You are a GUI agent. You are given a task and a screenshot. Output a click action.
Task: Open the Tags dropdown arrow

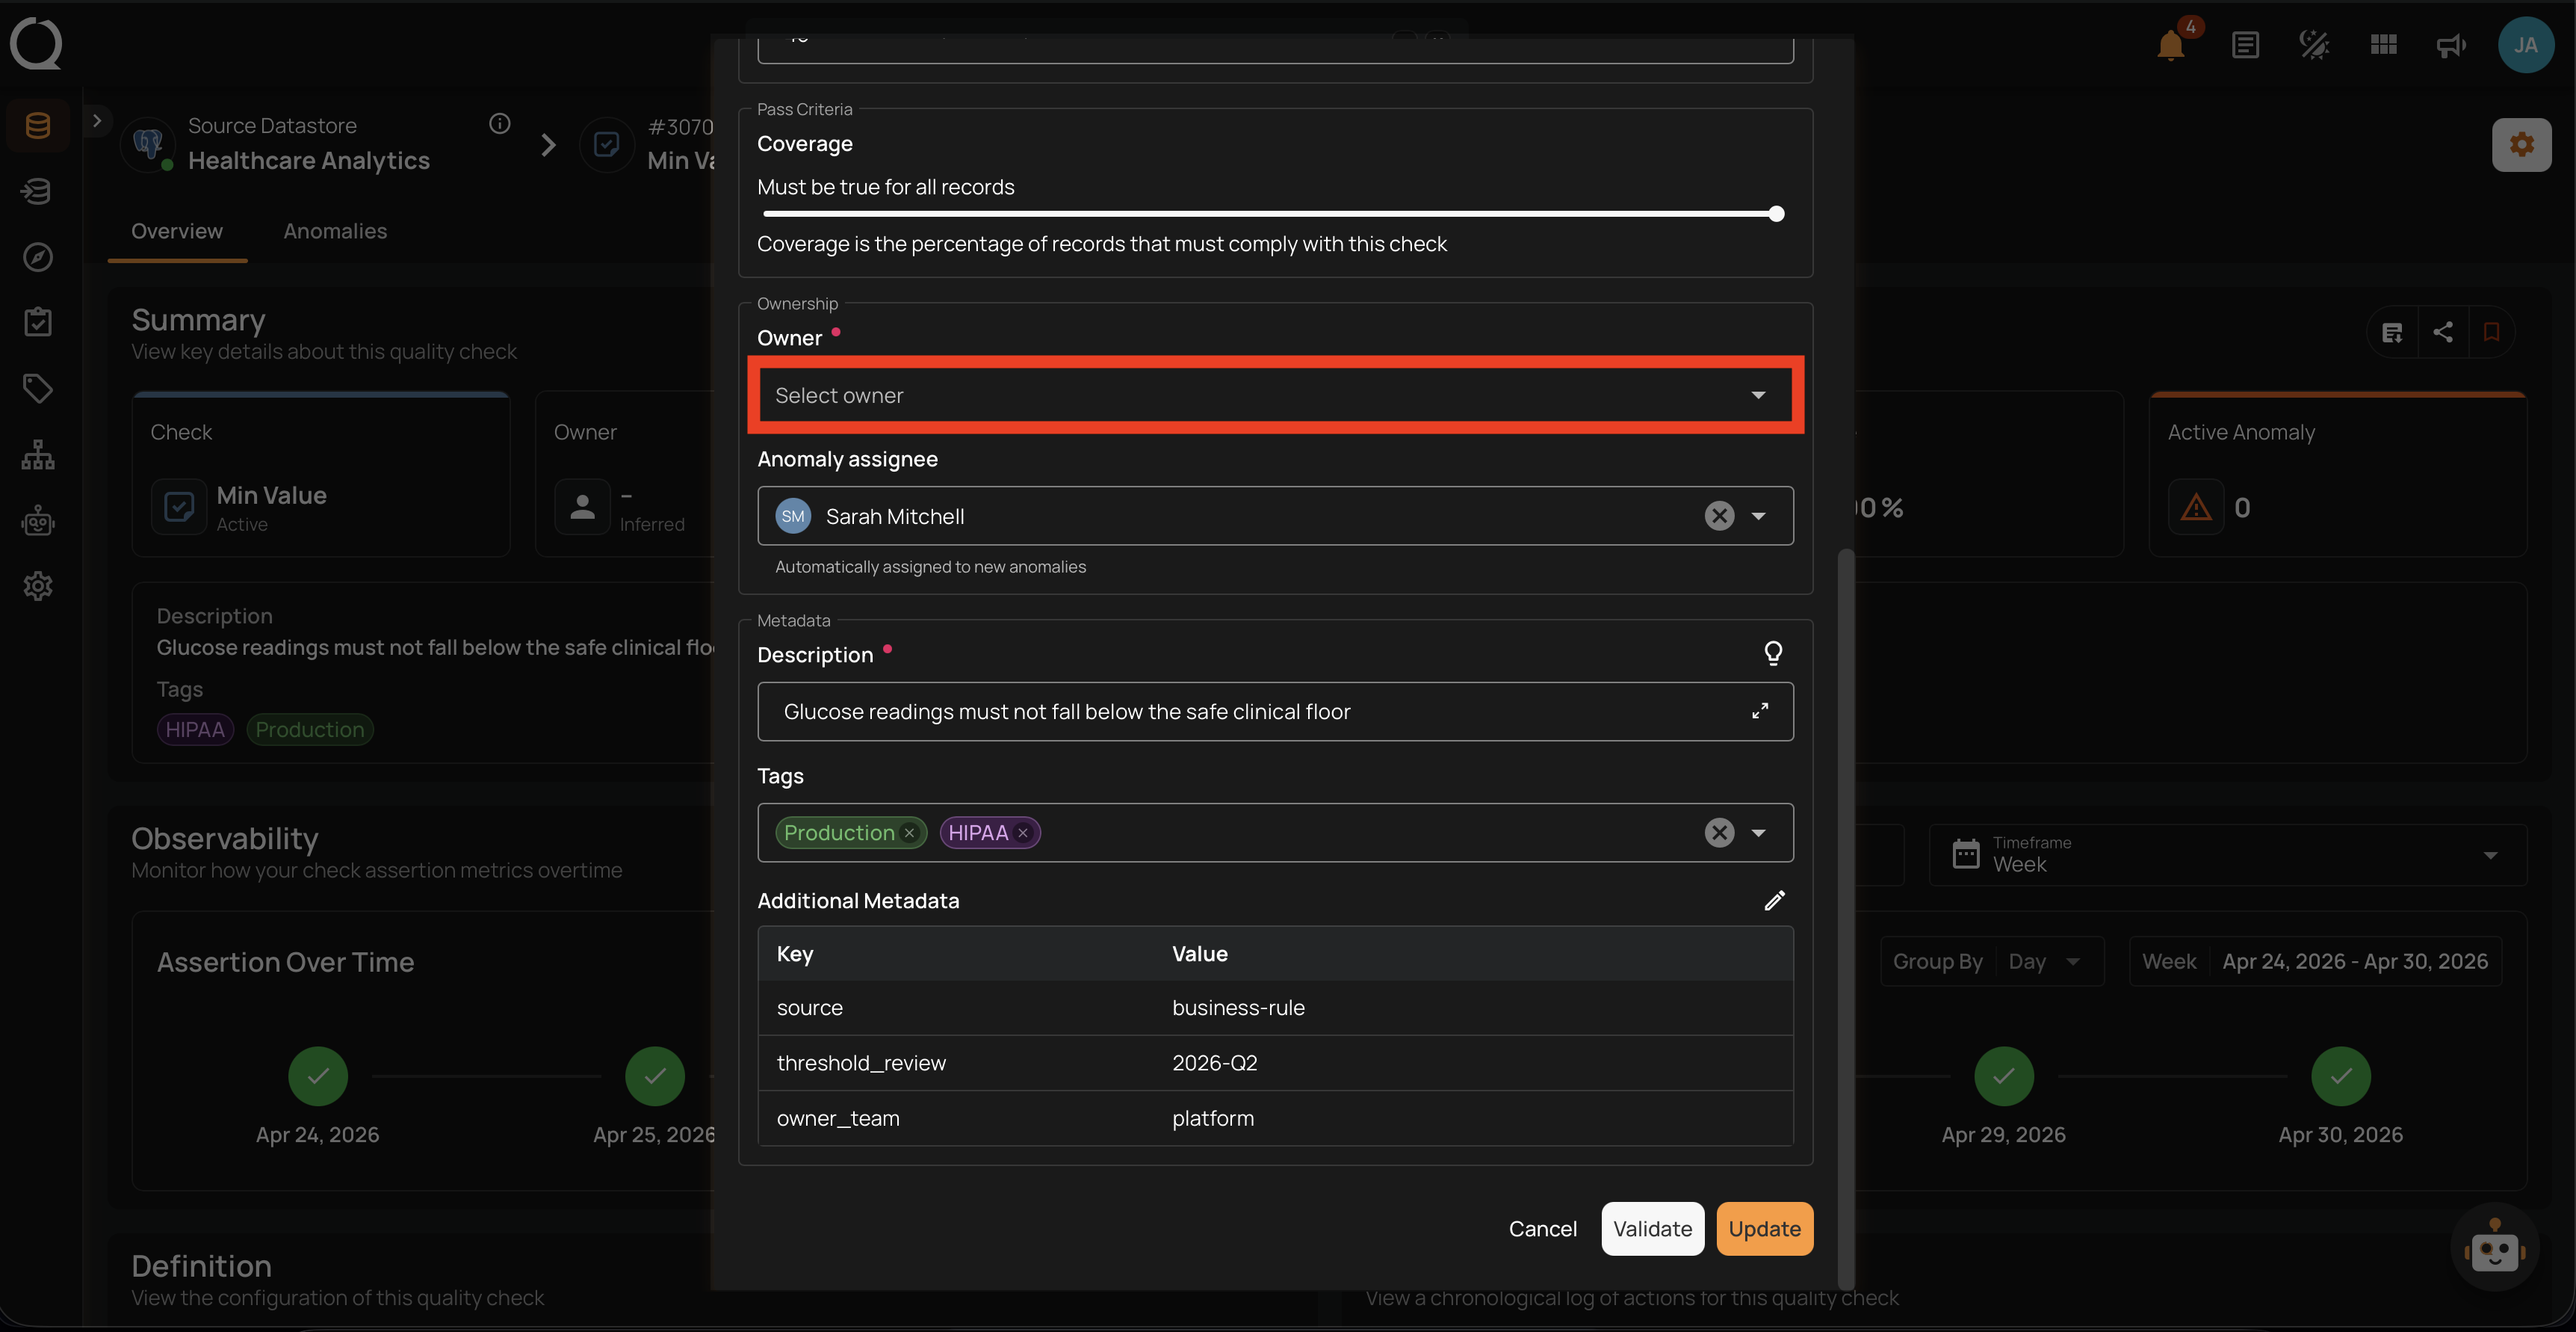[x=1758, y=833]
